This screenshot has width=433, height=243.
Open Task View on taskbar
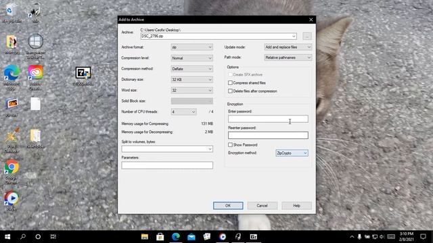pyautogui.click(x=53, y=237)
